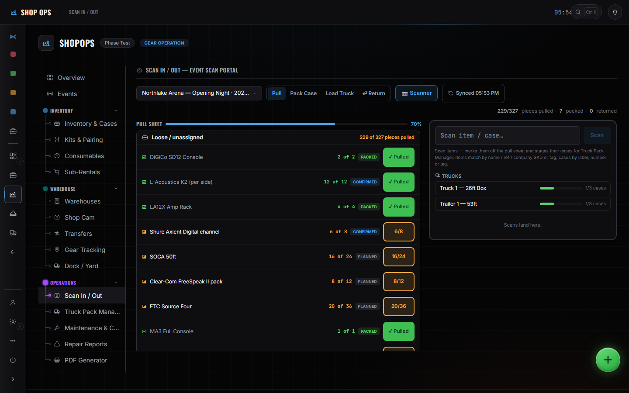The width and height of the screenshot is (629, 393).
Task: Open the search box with Ctrl K
Action: (587, 12)
